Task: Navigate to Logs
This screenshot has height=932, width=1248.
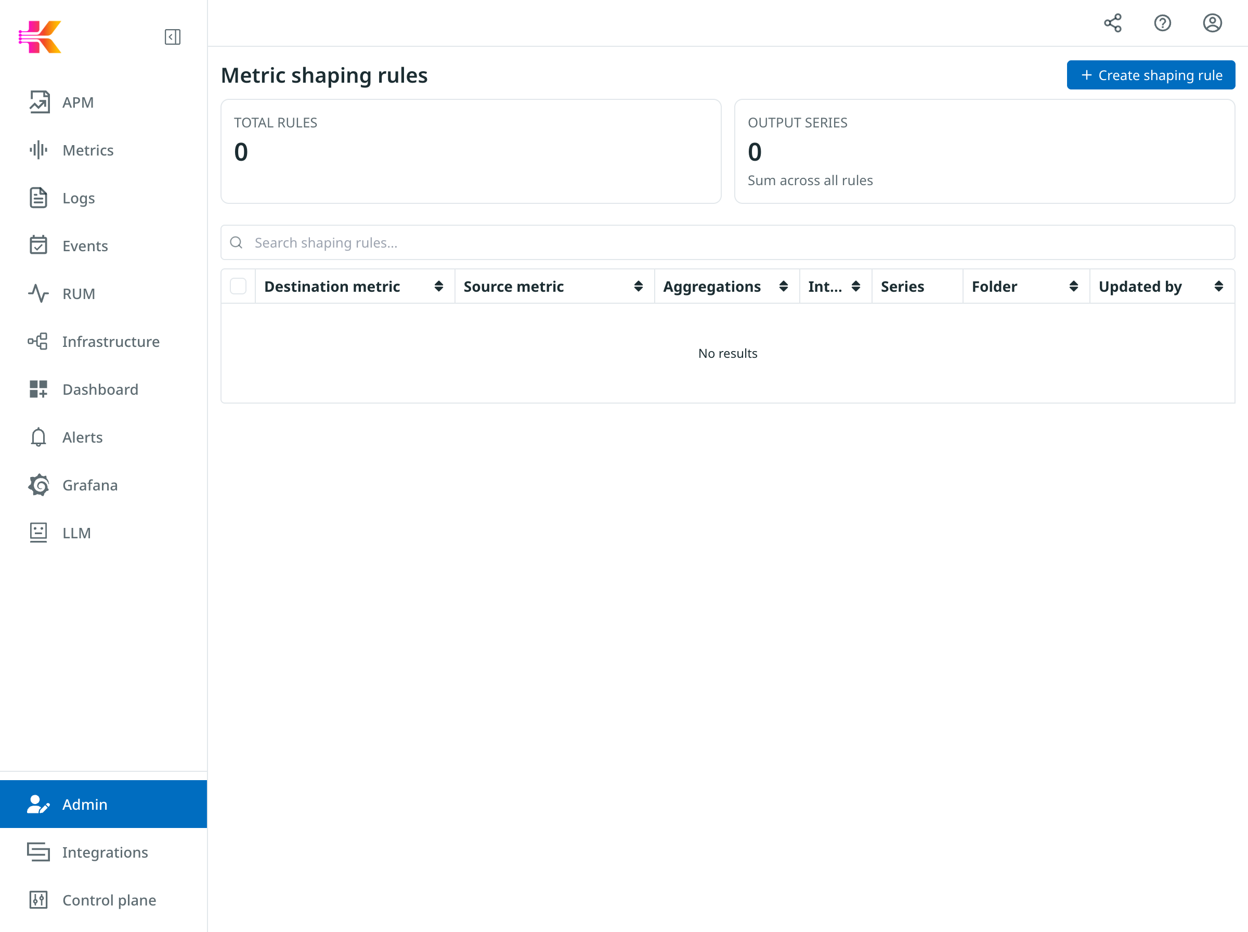Action: (x=104, y=198)
